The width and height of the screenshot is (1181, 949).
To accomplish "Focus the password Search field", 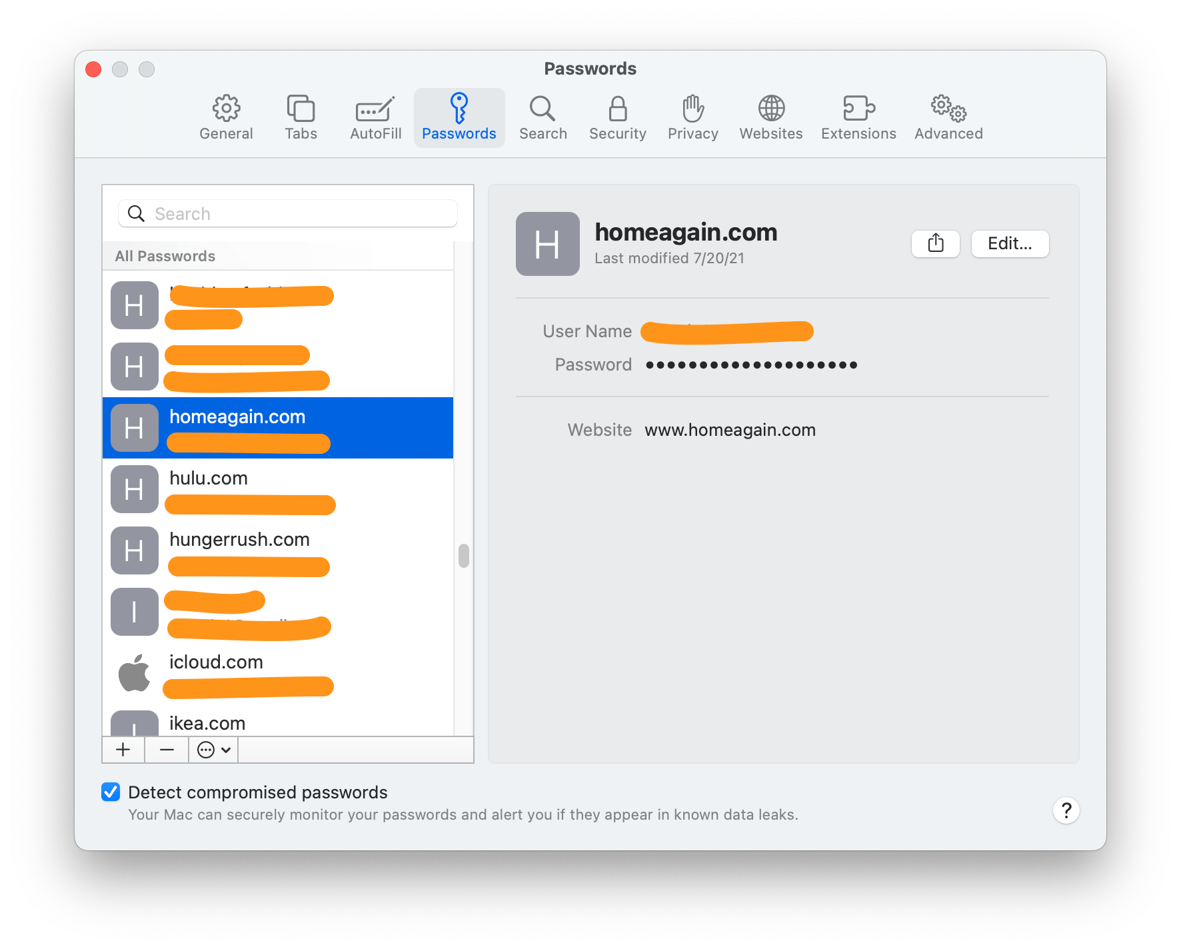I will click(288, 214).
